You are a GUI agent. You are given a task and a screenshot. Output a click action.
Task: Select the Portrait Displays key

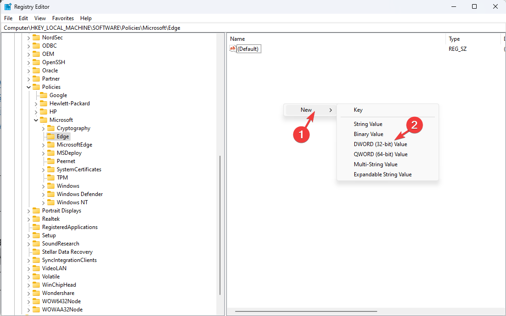point(61,211)
